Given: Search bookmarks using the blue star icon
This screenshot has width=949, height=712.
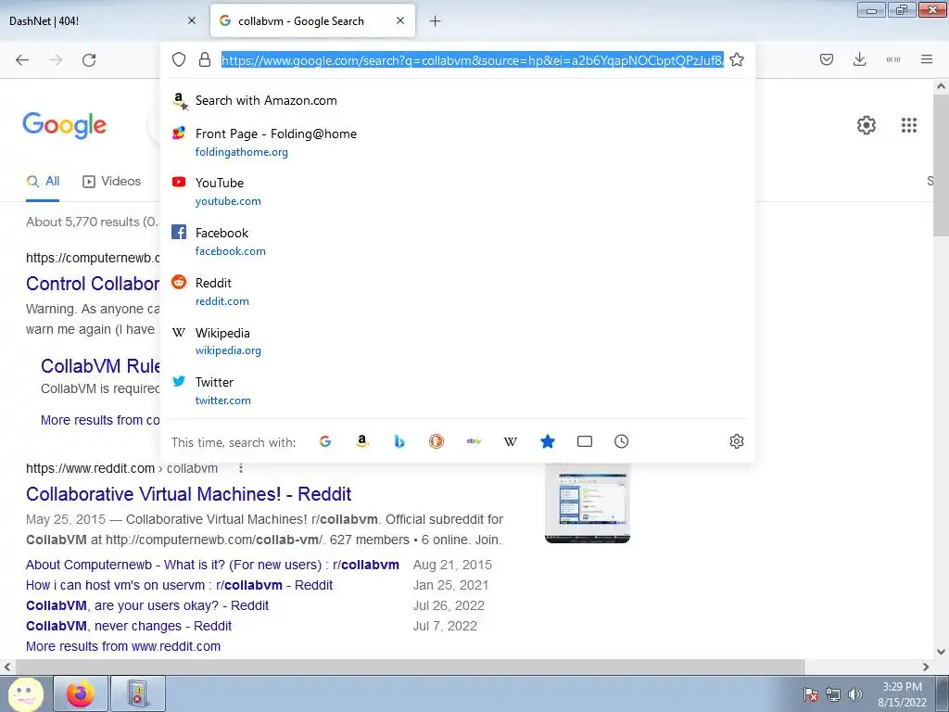Looking at the screenshot, I should coord(548,441).
